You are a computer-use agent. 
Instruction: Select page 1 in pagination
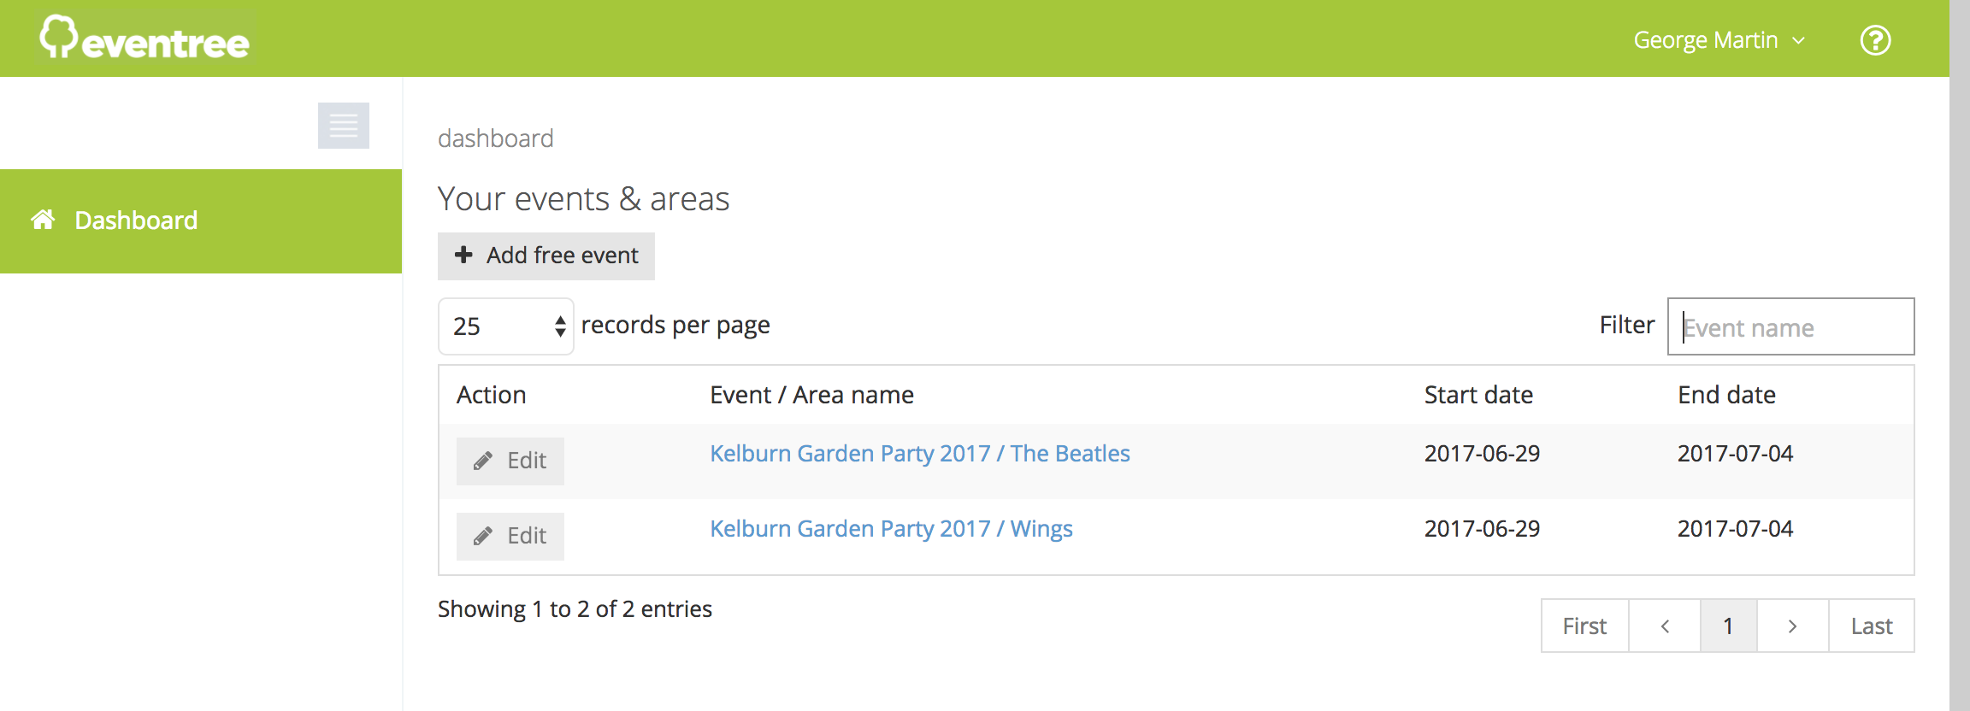[x=1728, y=626]
